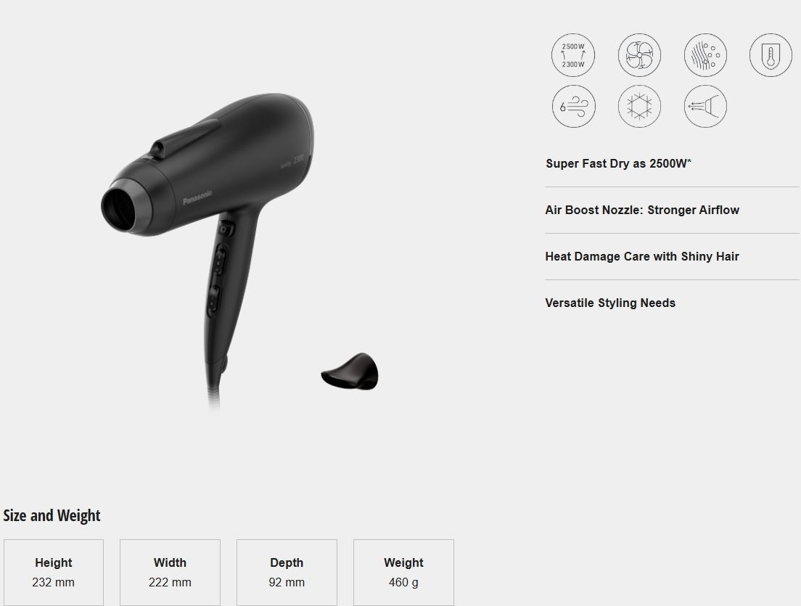Open Air Boost Nozzle: Stronger Airflow
This screenshot has height=606, width=801.
(x=672, y=210)
